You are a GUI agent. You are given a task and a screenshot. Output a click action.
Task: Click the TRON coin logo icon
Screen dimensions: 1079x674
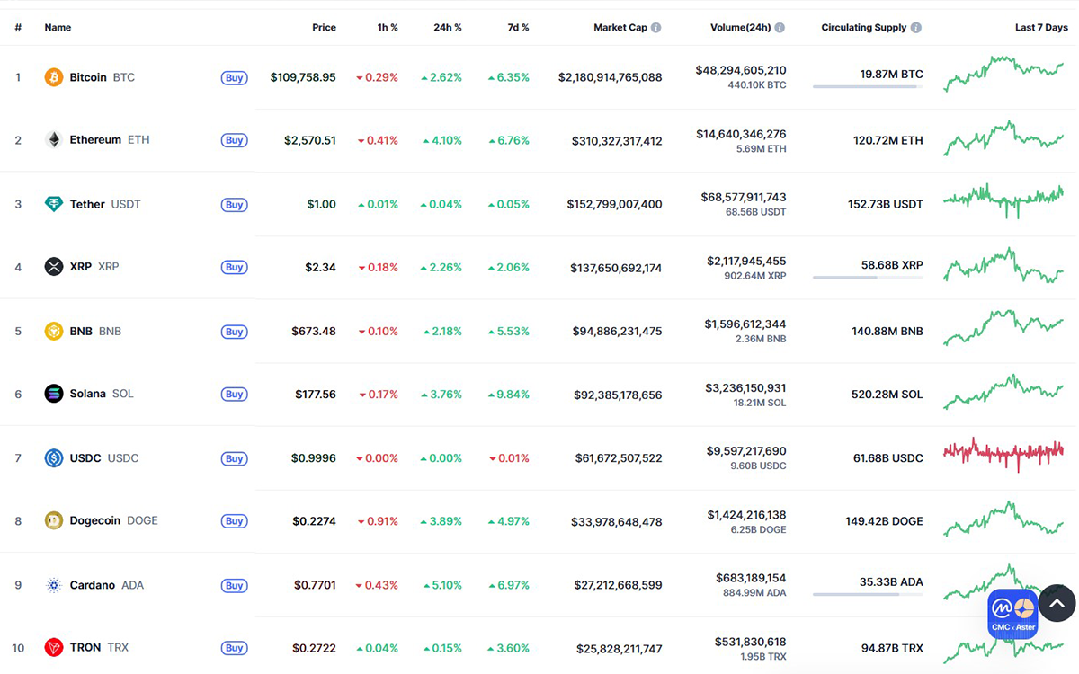coord(54,647)
